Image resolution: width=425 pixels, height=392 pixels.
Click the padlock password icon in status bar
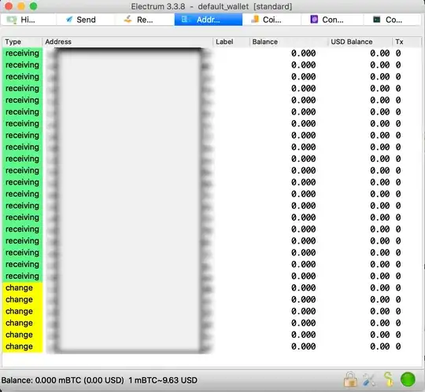tap(350, 379)
